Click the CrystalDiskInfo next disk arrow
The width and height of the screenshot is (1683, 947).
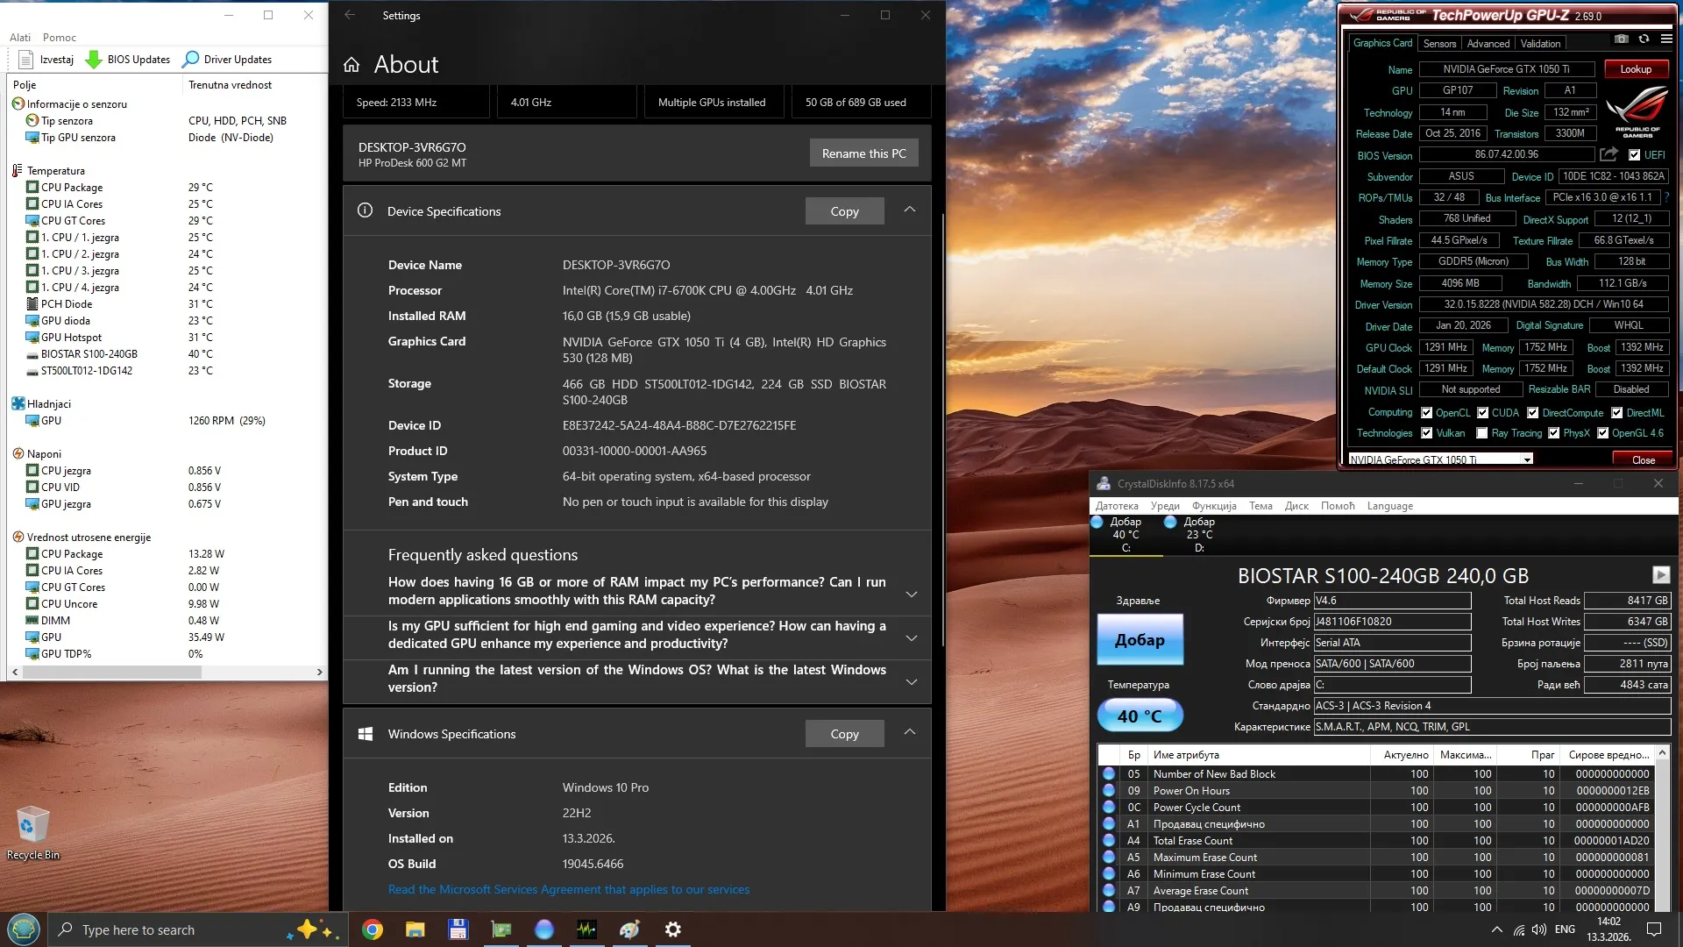pyautogui.click(x=1660, y=574)
